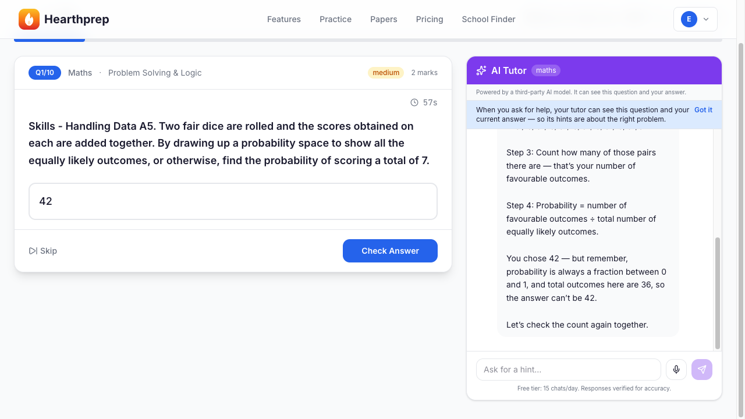Open the Features menu item
This screenshot has width=745, height=419.
(x=284, y=19)
